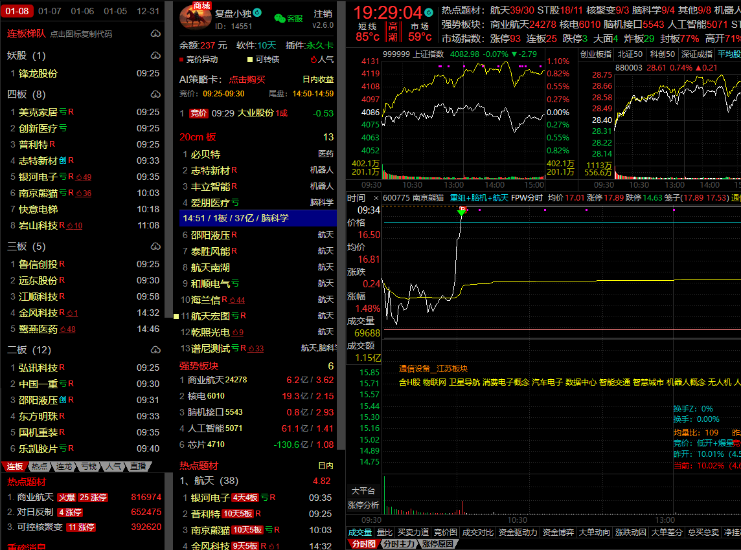741x550 pixels.
Task: Click the 注销 logout button
Action: click(323, 14)
